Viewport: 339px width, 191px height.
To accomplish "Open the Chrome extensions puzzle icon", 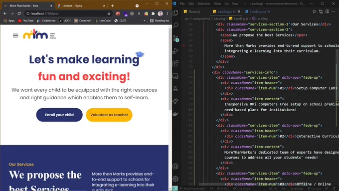I will tap(153, 13).
